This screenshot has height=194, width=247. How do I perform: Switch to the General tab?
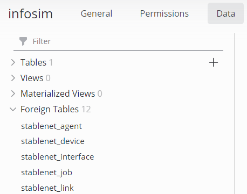(x=97, y=13)
